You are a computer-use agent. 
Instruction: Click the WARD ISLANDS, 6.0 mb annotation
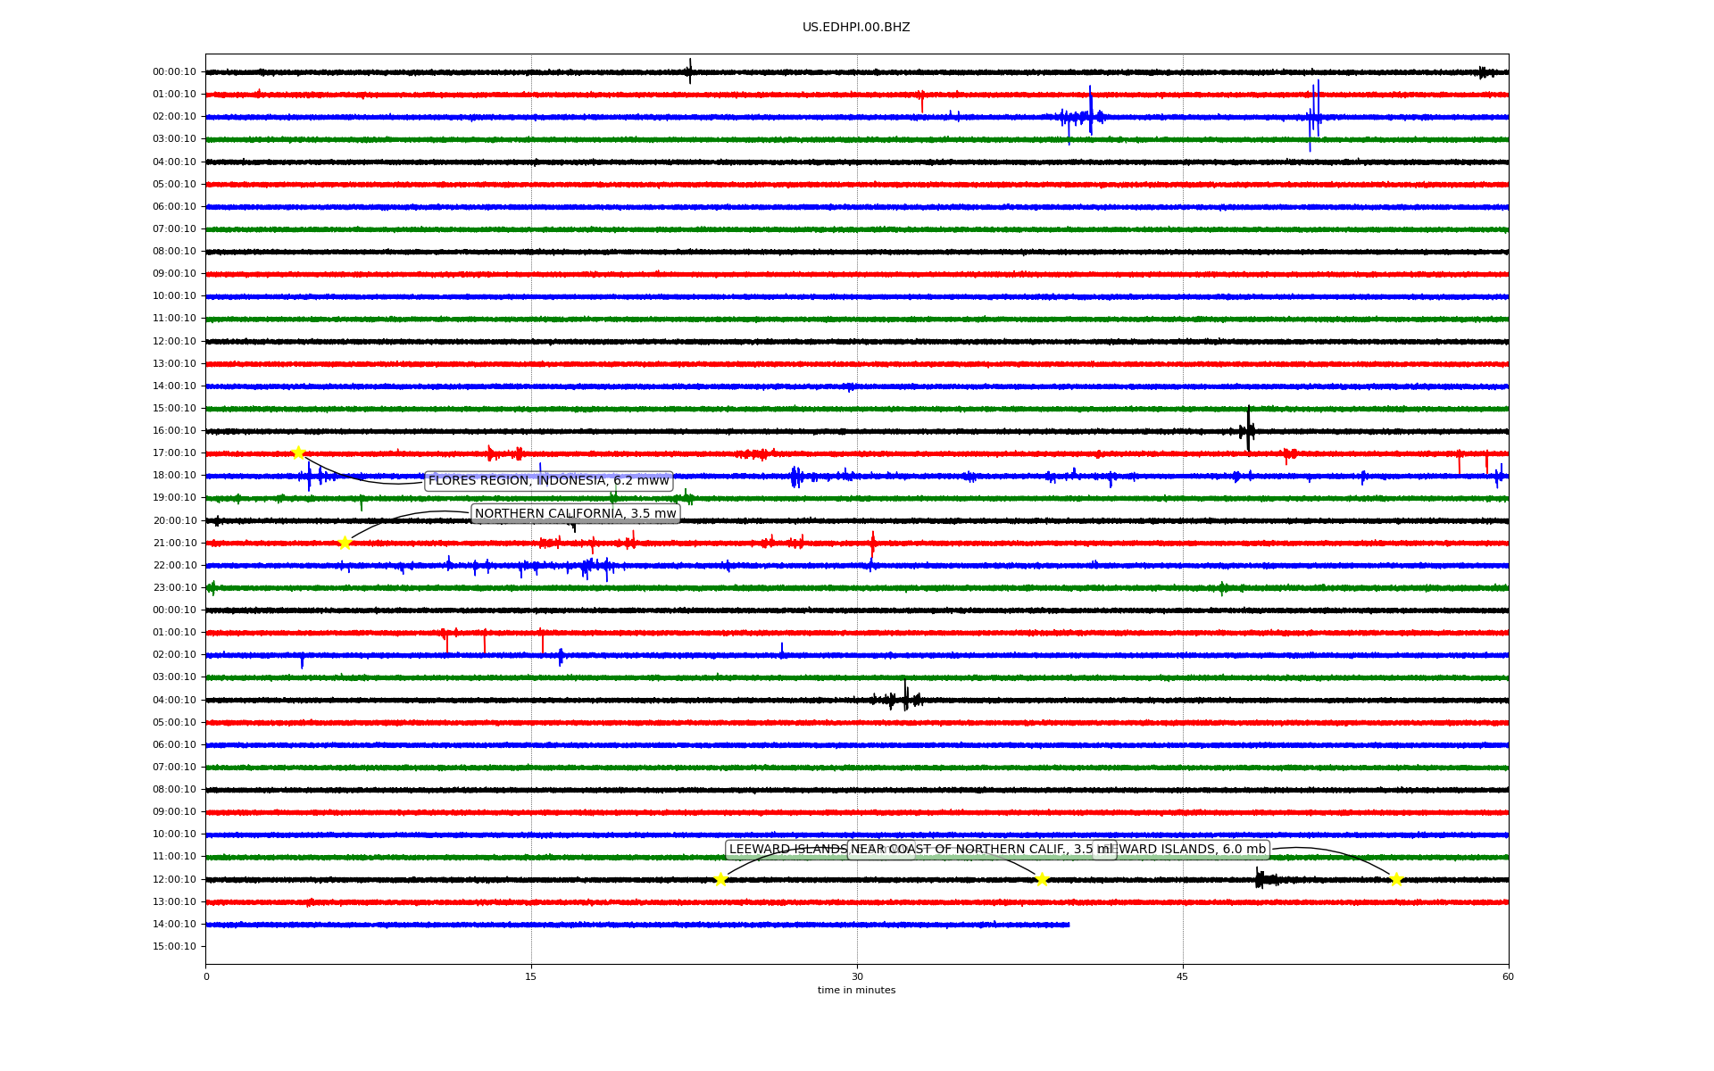pos(1192,850)
